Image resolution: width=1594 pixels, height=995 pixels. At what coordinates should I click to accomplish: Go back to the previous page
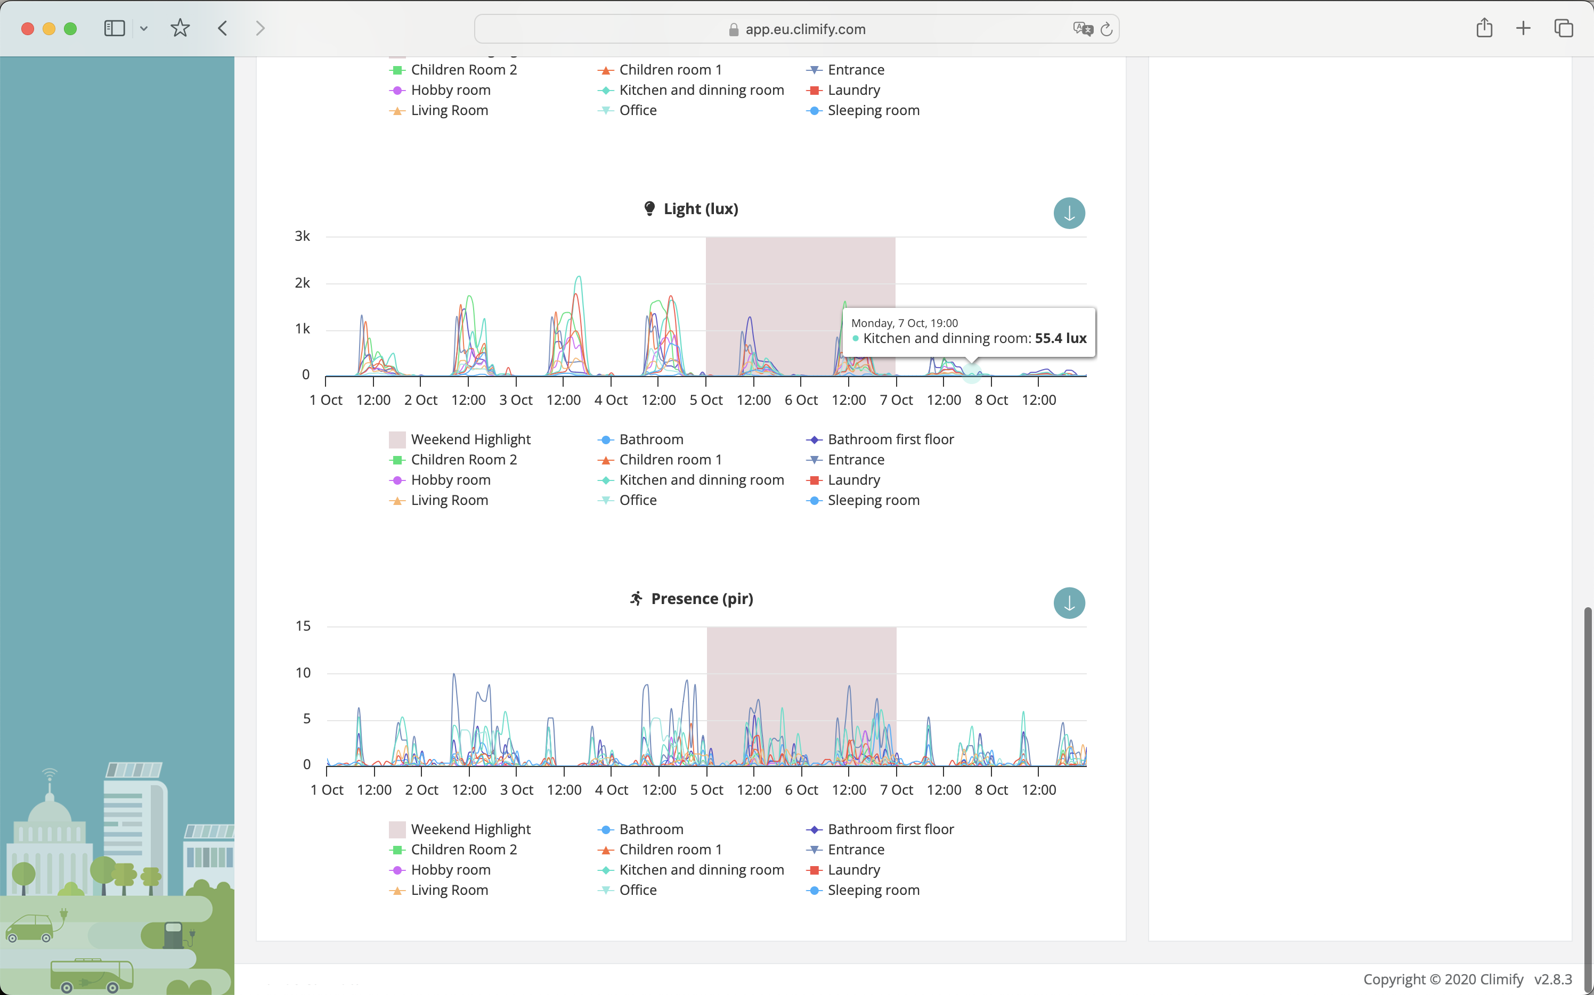[223, 28]
